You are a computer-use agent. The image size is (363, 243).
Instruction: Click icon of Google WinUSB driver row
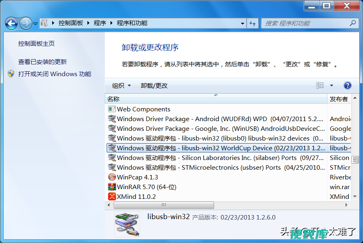[x=112, y=128]
